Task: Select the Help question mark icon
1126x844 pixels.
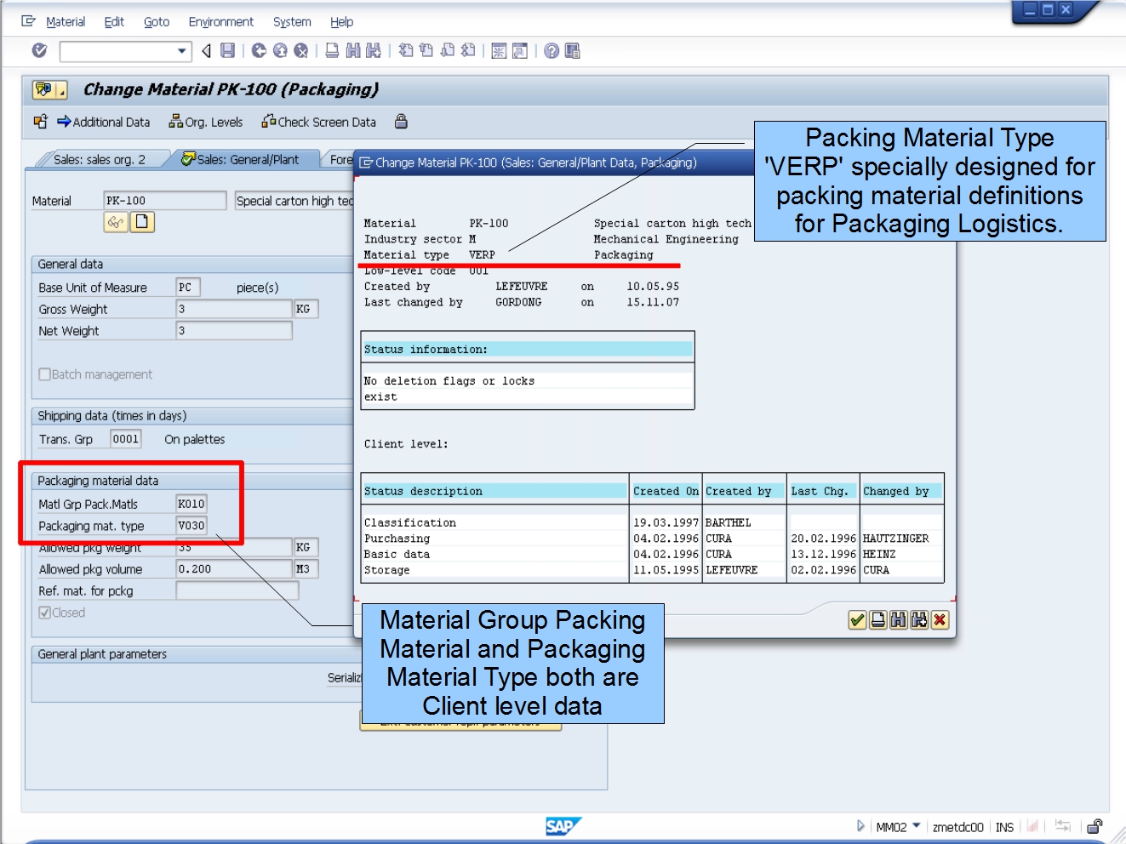Action: 552,50
